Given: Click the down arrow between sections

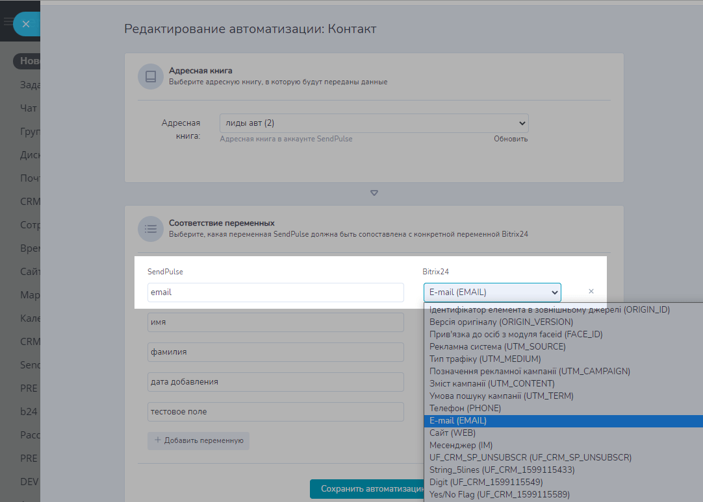Looking at the screenshot, I should click(x=374, y=193).
